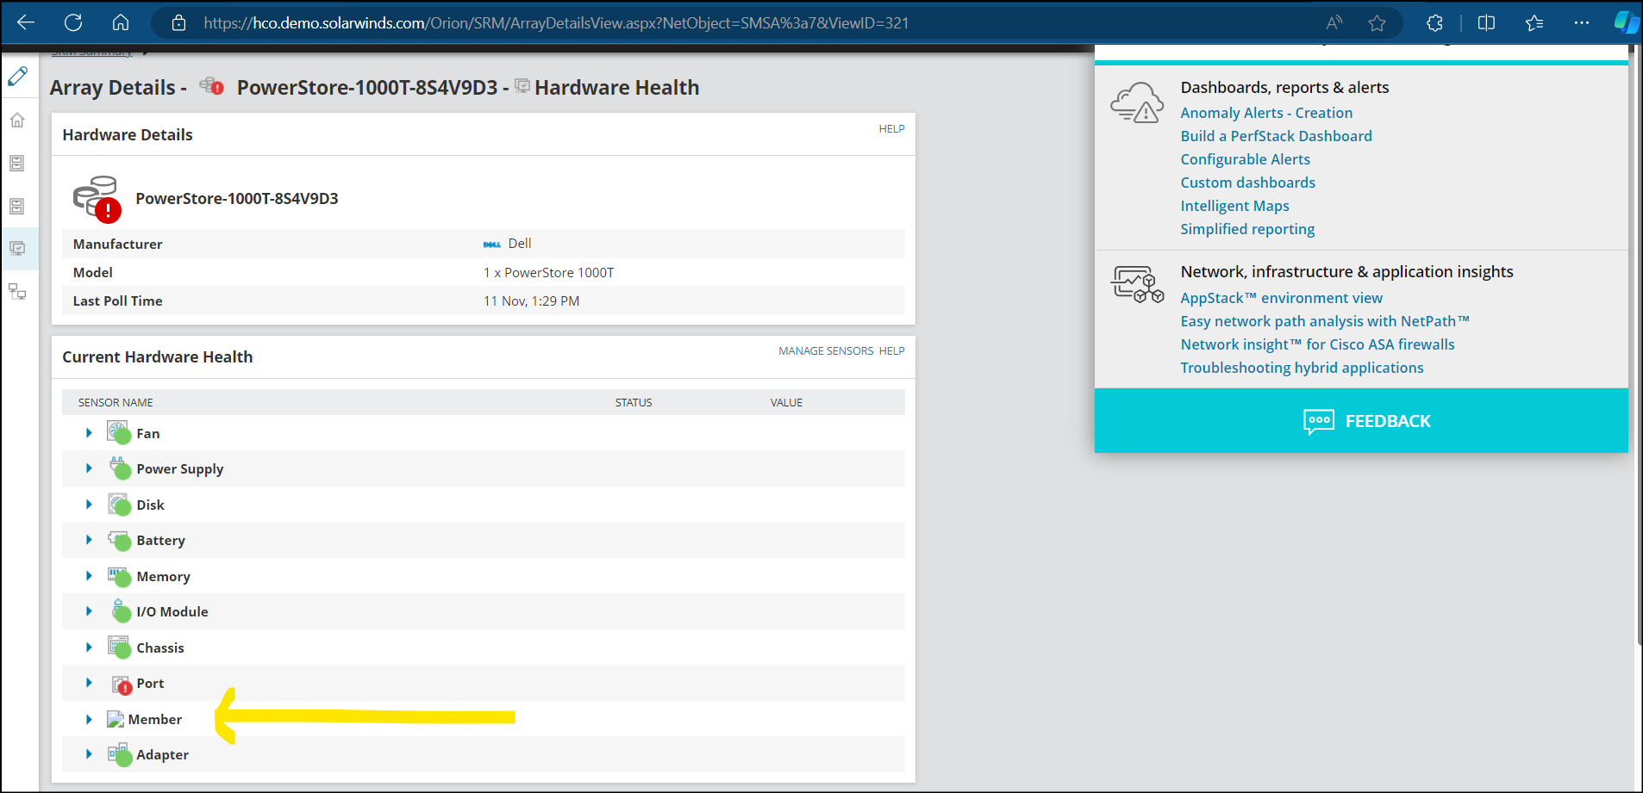The image size is (1643, 793).
Task: Click the VALUE column header
Action: [786, 403]
